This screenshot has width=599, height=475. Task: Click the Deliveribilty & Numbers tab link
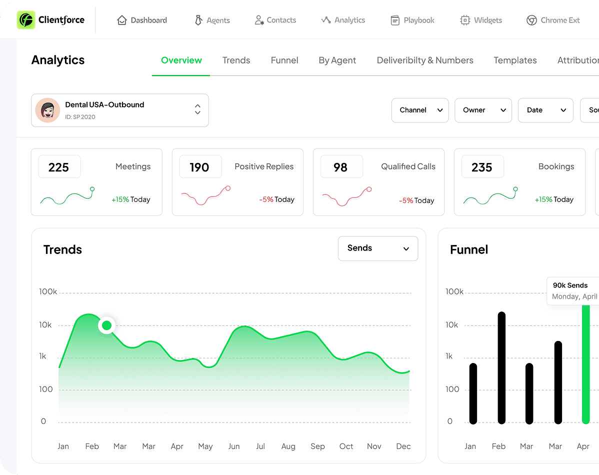click(x=425, y=60)
